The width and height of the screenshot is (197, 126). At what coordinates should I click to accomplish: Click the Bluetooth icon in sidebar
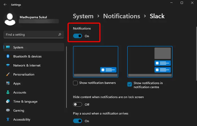coord(8,56)
